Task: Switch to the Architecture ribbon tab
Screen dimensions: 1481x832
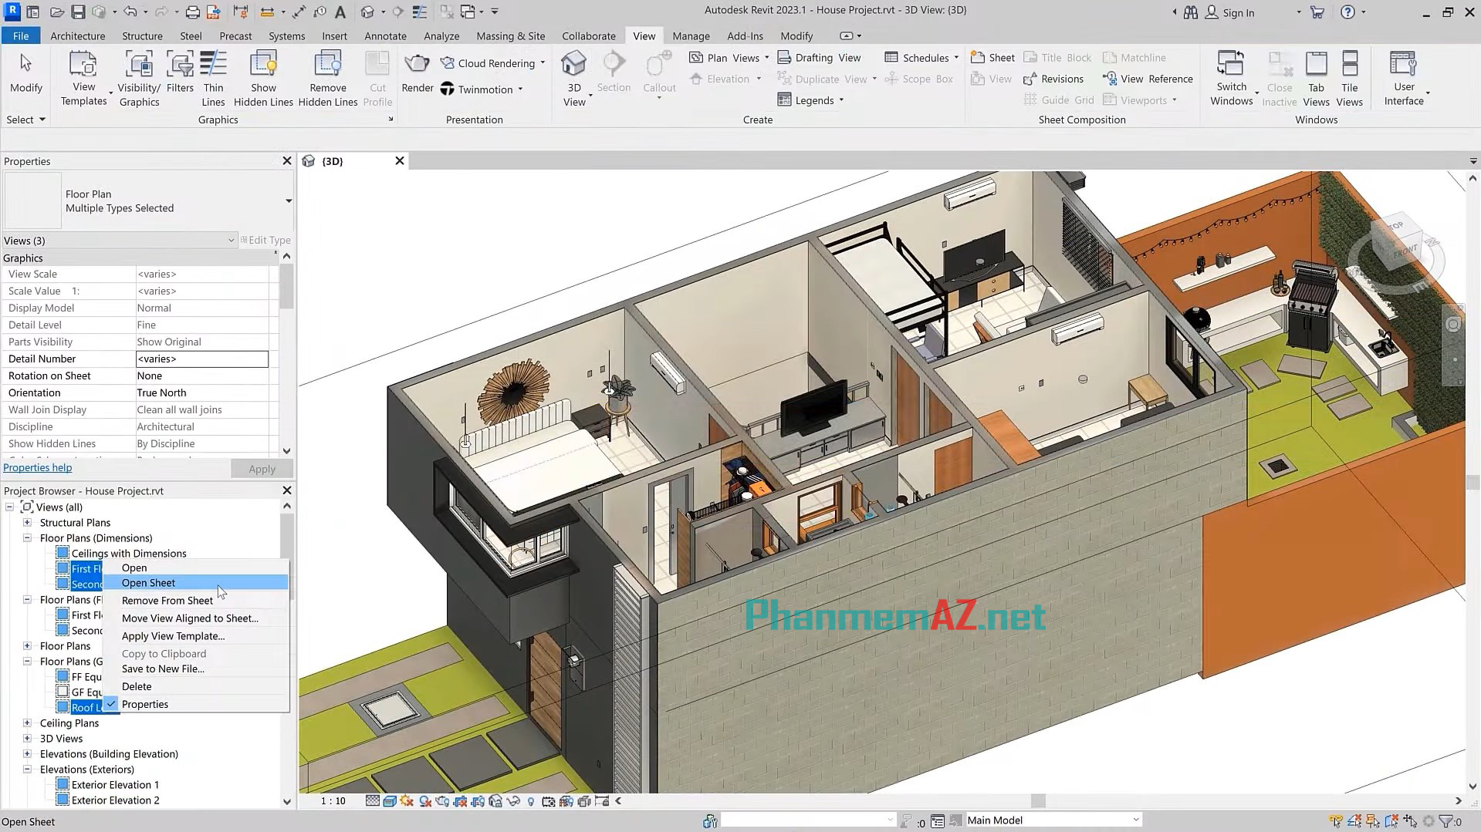Action: [x=77, y=35]
